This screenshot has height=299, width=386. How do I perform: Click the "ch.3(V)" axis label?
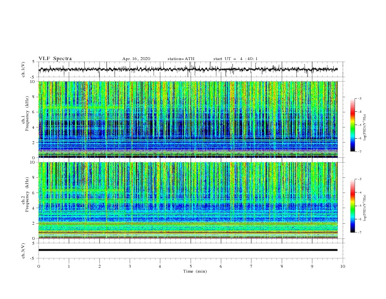tap(23, 251)
